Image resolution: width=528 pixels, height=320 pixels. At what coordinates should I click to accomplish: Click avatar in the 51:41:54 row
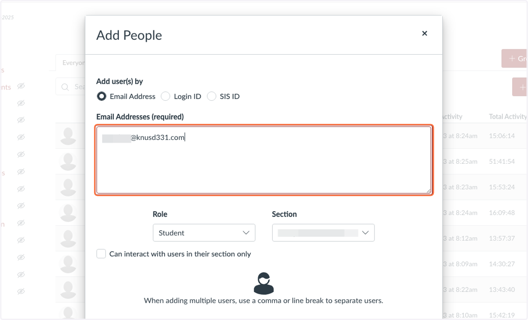point(68,162)
